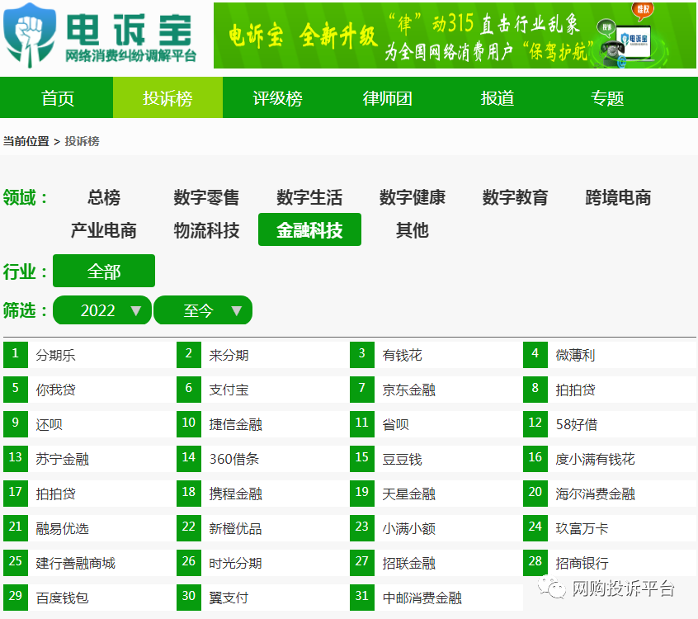Open rank 13 苏宁金融

(x=88, y=459)
